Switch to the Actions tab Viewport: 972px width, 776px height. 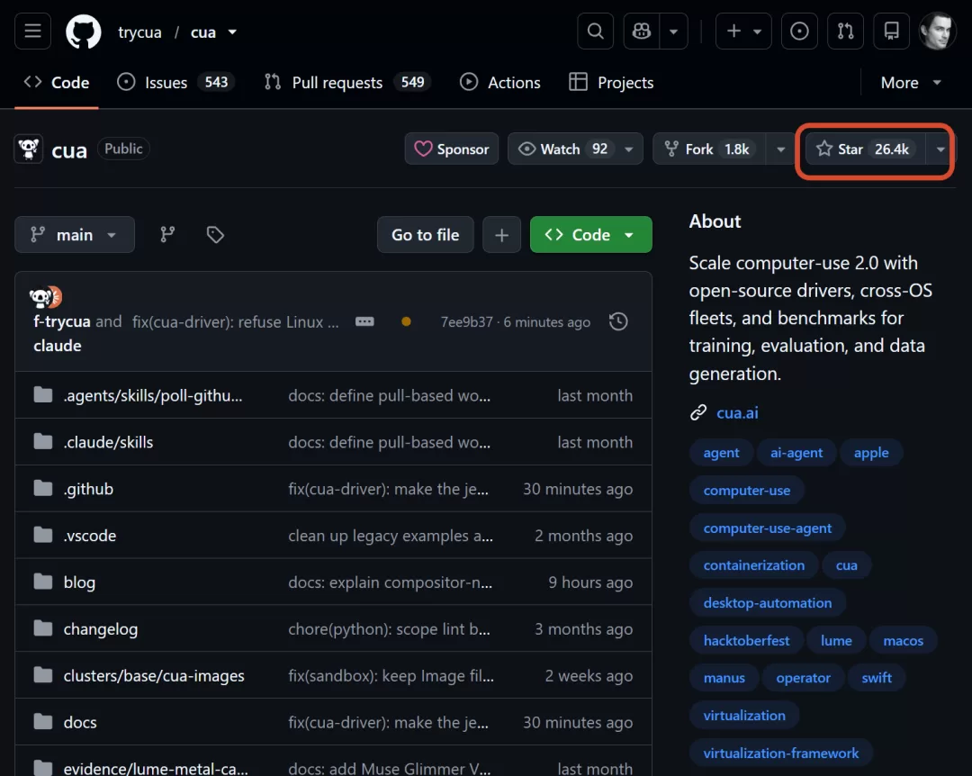[x=500, y=83]
